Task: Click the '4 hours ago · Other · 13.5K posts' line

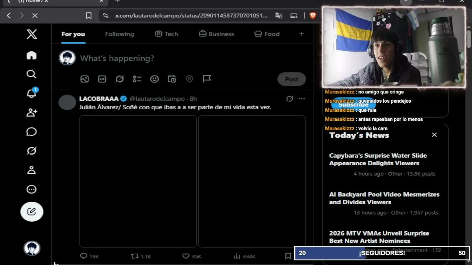Action: pyautogui.click(x=395, y=174)
